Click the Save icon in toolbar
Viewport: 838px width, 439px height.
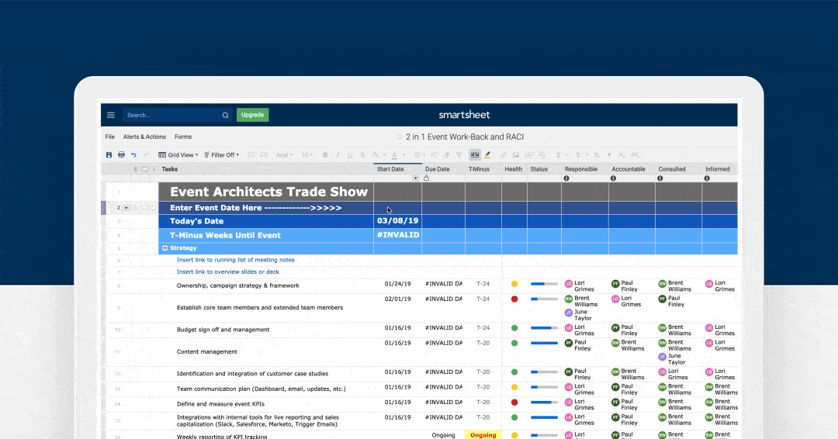109,155
